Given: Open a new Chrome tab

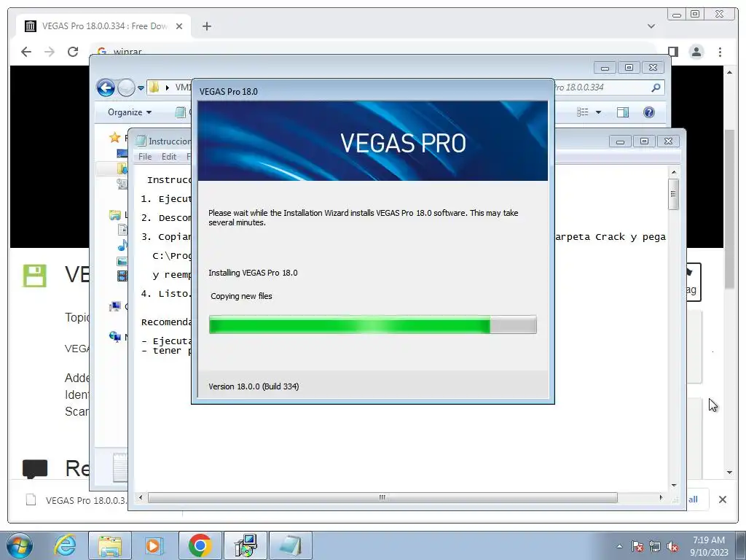Looking at the screenshot, I should click(x=206, y=26).
